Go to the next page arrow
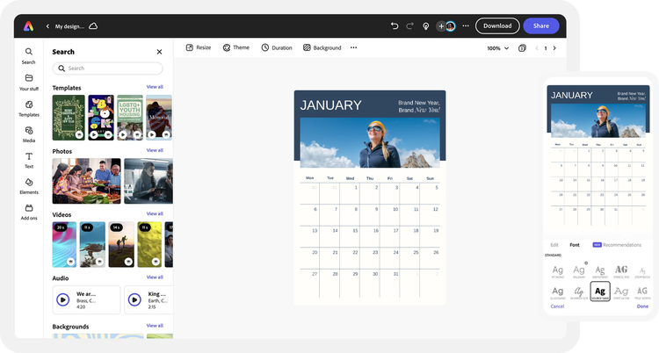This screenshot has width=659, height=353. 554,48
